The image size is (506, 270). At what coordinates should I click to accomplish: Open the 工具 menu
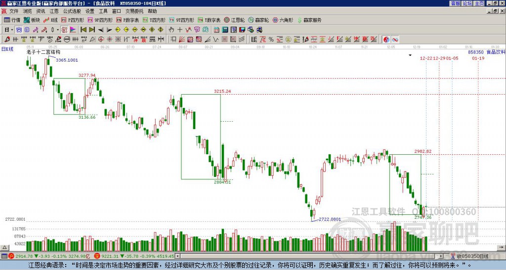[x=103, y=11]
